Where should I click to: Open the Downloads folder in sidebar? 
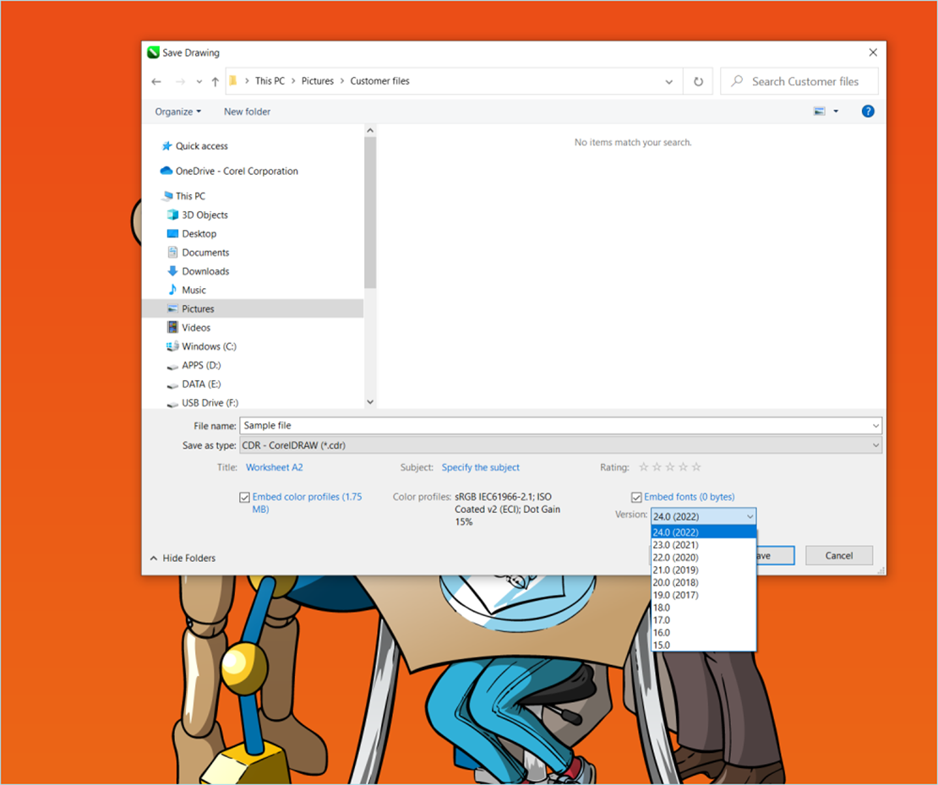(205, 271)
